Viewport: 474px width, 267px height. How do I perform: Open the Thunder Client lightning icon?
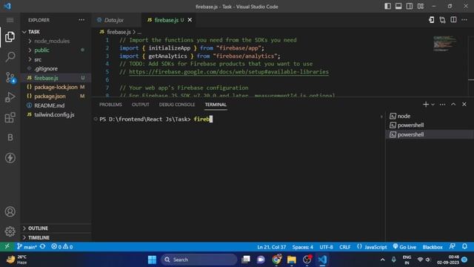pos(10,158)
